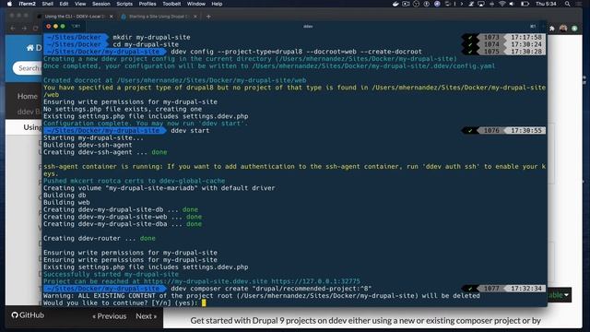Click the 'mkdir my-drupal-site' command
The height and width of the screenshot is (332, 590).
click(x=151, y=37)
